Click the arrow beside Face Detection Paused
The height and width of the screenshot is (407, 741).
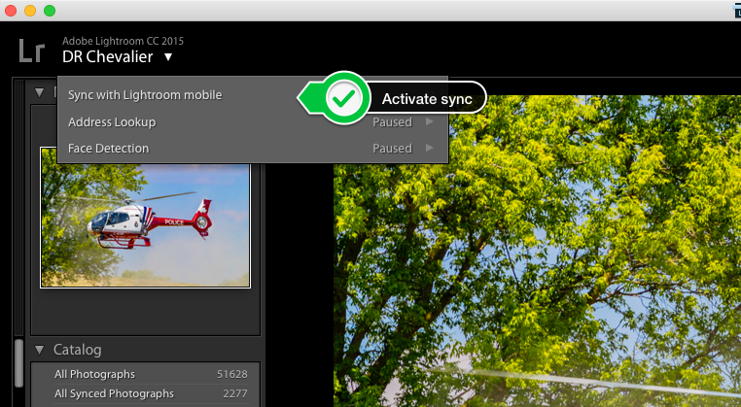(x=430, y=149)
